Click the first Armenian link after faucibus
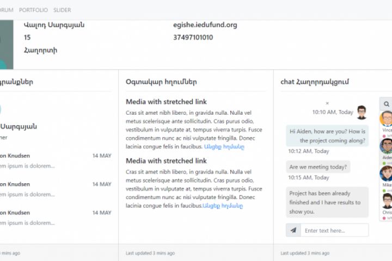 [x=224, y=147]
